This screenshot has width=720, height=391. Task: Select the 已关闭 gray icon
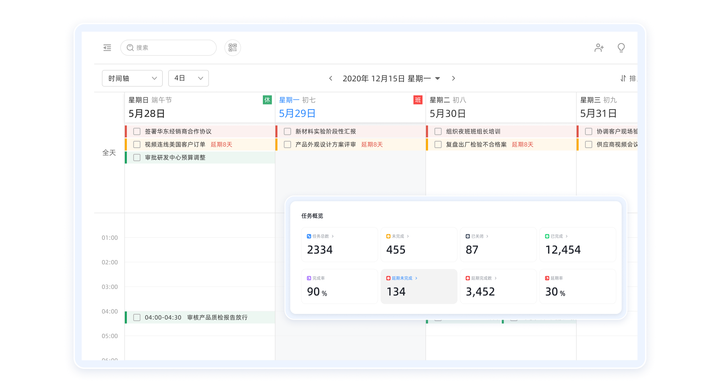click(x=467, y=236)
